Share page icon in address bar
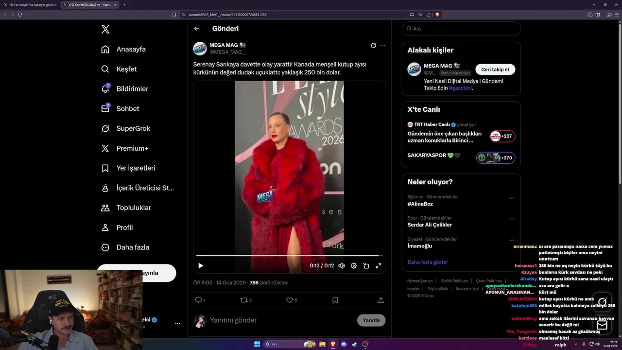Viewport: 622px width, 350px height. pos(429,15)
